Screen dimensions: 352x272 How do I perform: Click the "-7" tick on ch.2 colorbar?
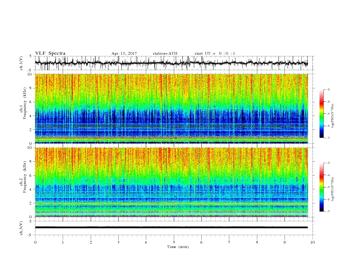pos(328,212)
